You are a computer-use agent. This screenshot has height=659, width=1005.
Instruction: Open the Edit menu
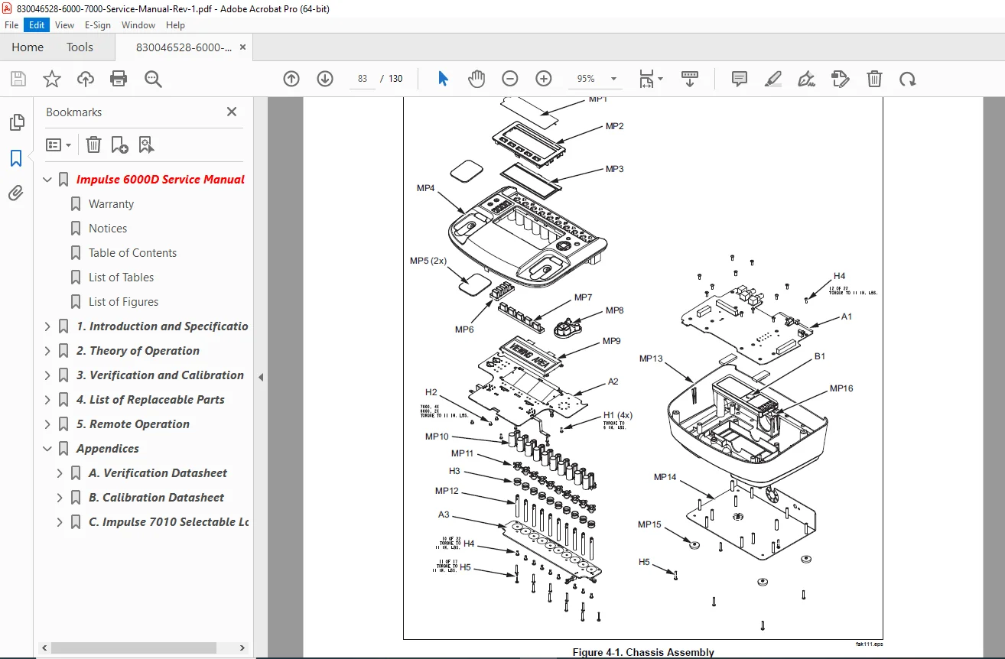[x=36, y=24]
